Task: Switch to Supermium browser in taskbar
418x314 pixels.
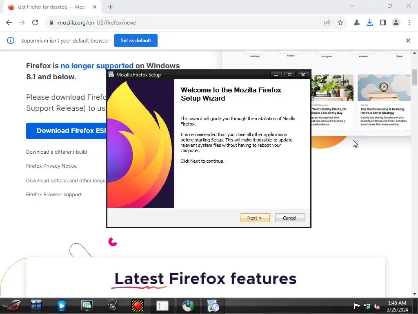Action: click(x=188, y=306)
